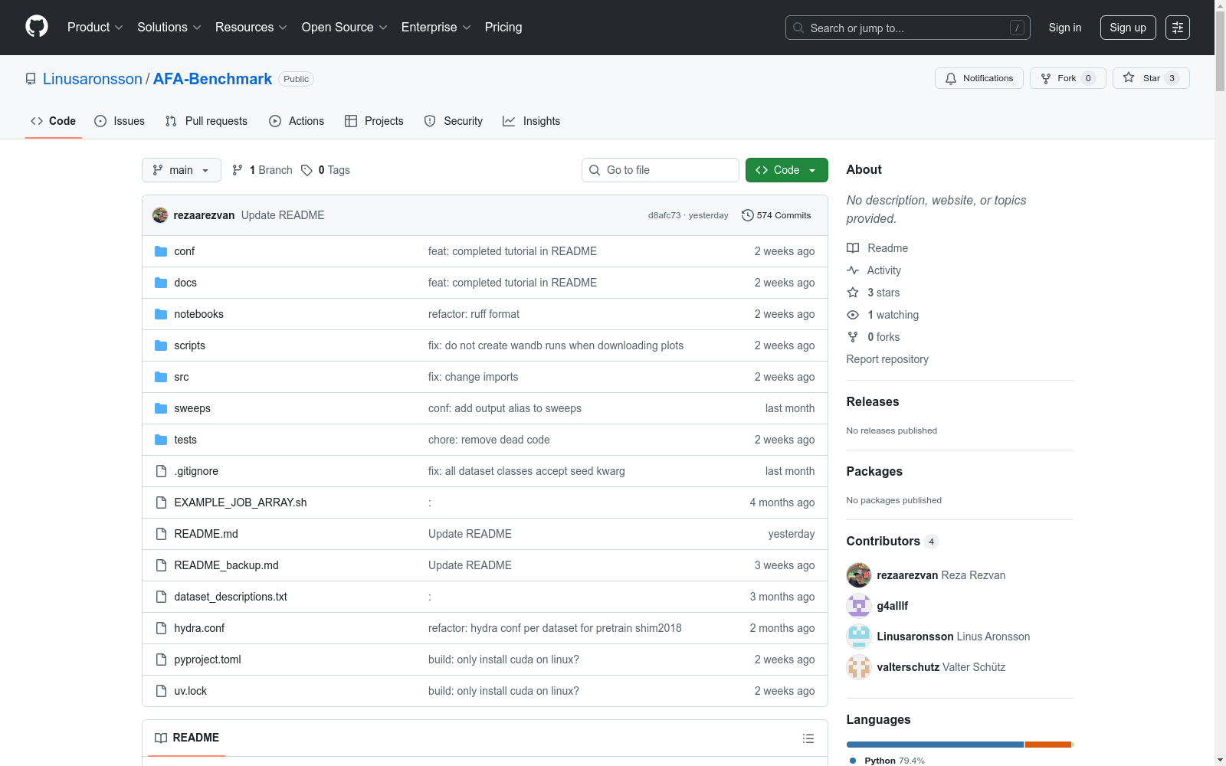
Task: Click the valterschutz contributor avatar
Action: [859, 667]
